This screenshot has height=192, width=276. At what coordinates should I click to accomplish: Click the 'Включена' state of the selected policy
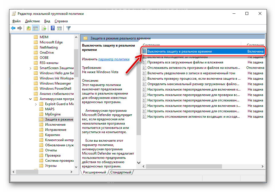(x=255, y=51)
